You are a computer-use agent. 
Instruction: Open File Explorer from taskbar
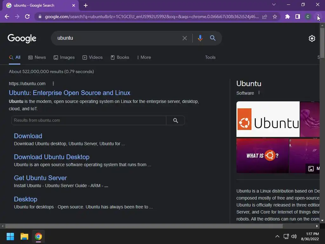(x=24, y=236)
